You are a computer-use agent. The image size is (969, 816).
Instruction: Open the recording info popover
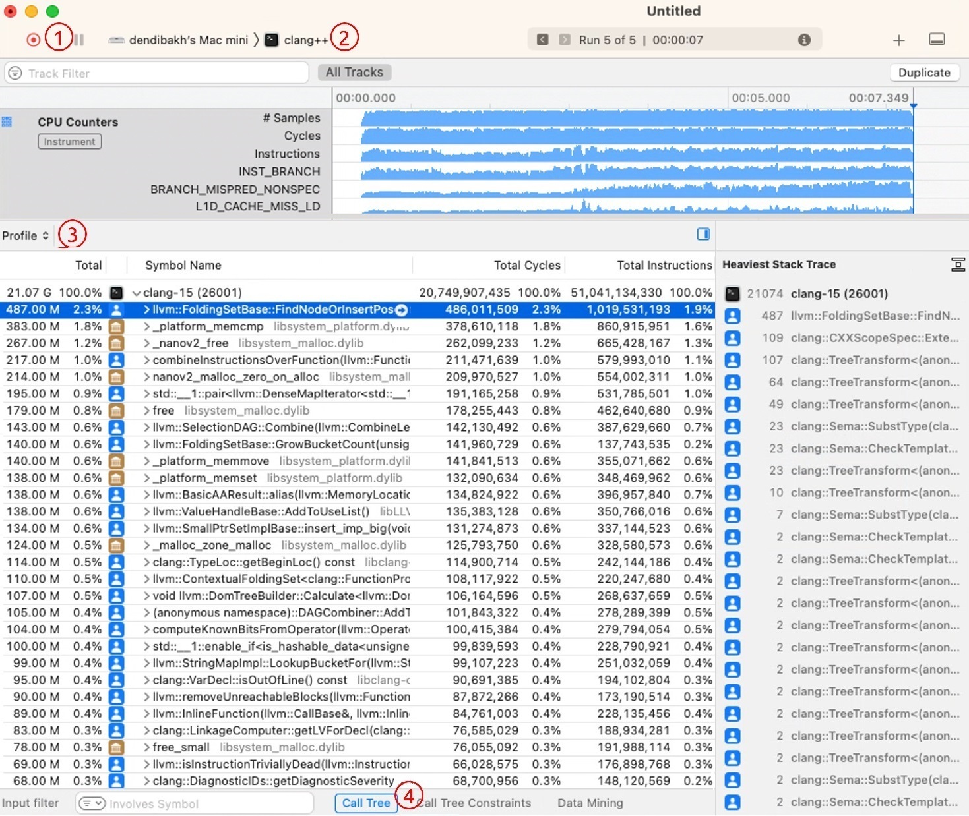coord(805,40)
